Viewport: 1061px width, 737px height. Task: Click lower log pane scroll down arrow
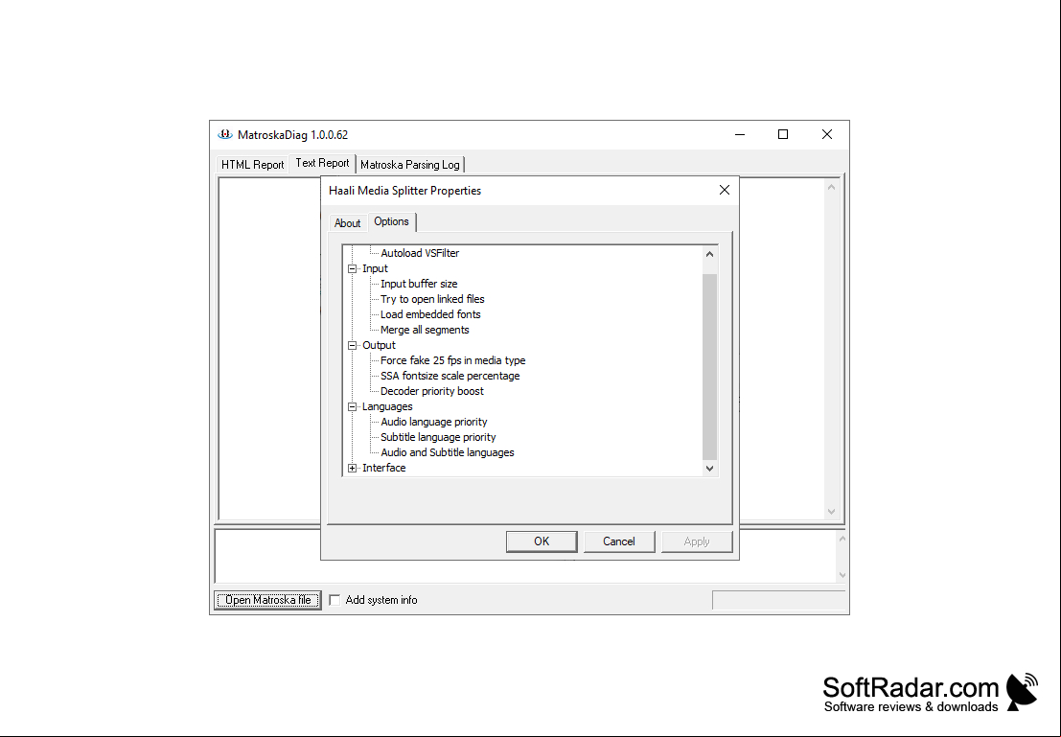tap(842, 575)
